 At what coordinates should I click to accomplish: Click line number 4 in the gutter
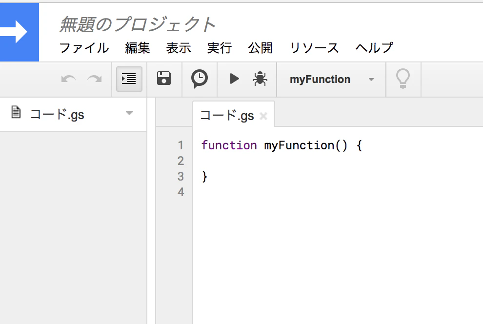(x=181, y=192)
